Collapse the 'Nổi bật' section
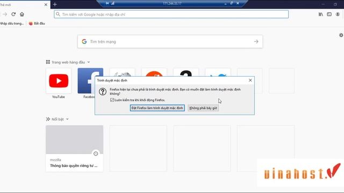This screenshot has height=193, width=344. click(x=67, y=119)
